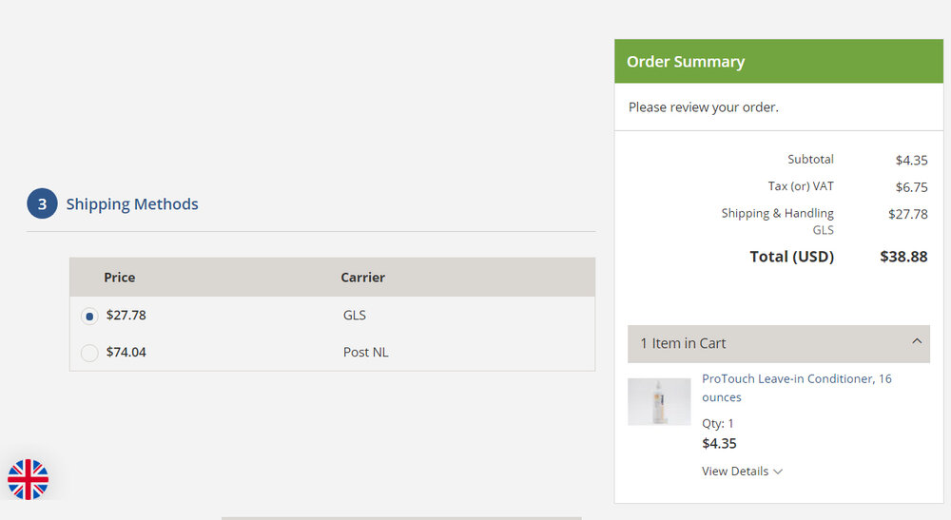The height and width of the screenshot is (520, 951).
Task: Click the green Order Summary header
Action: click(778, 62)
